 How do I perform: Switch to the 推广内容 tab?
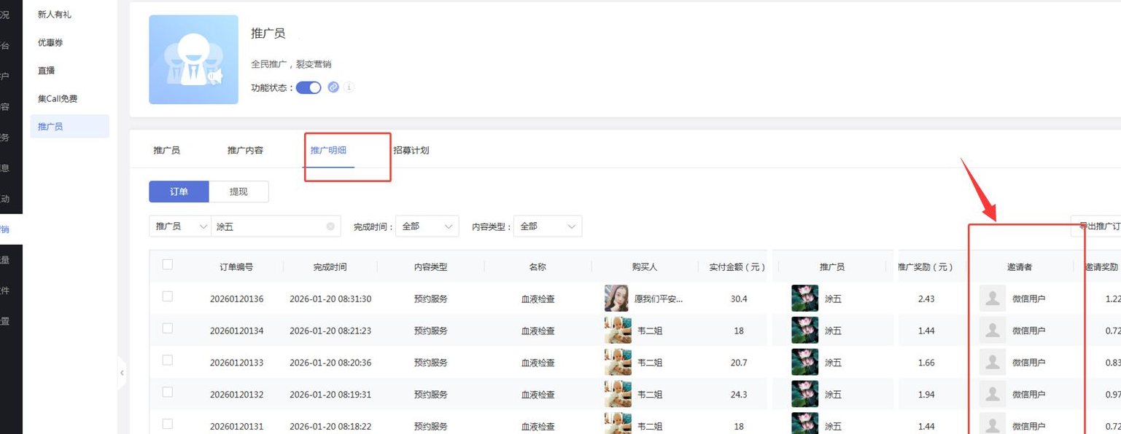(x=245, y=150)
